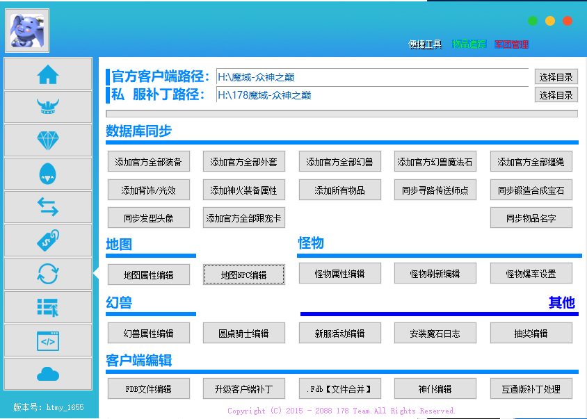Open the price tag sidebar section
Viewport: 587px width, 419px height.
point(48,240)
